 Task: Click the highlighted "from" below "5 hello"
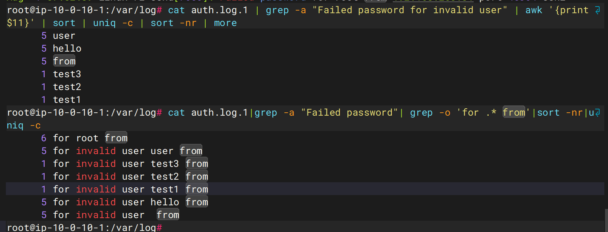[x=64, y=61]
